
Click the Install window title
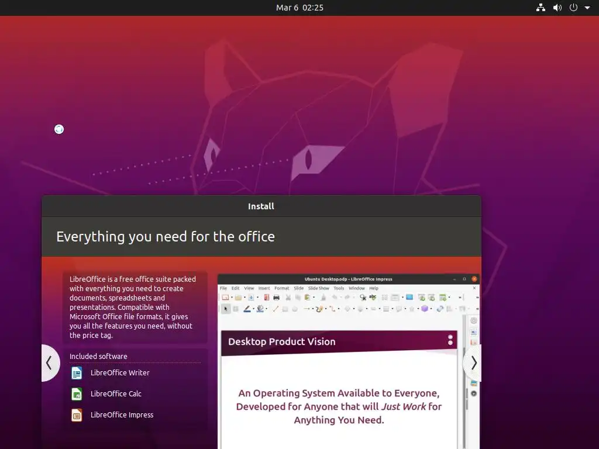pyautogui.click(x=261, y=206)
